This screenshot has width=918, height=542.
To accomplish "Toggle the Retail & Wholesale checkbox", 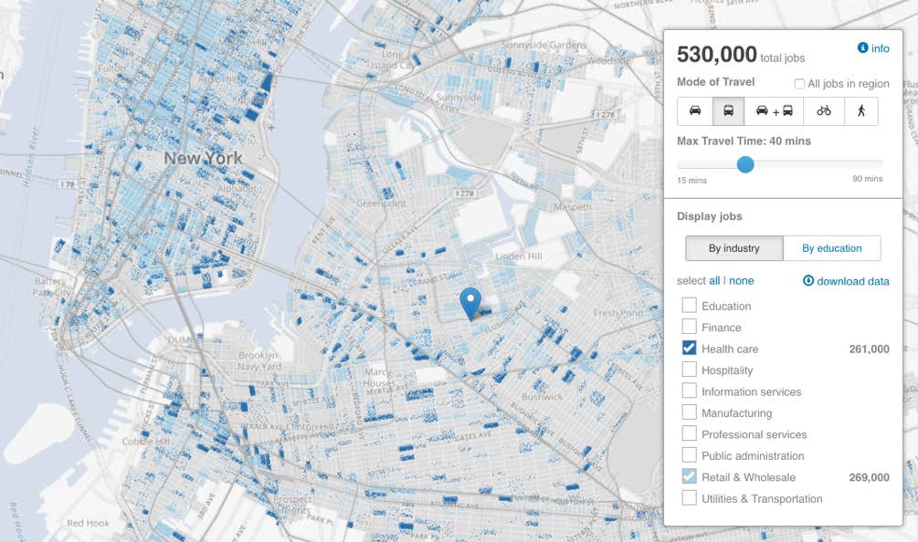I will click(x=689, y=476).
